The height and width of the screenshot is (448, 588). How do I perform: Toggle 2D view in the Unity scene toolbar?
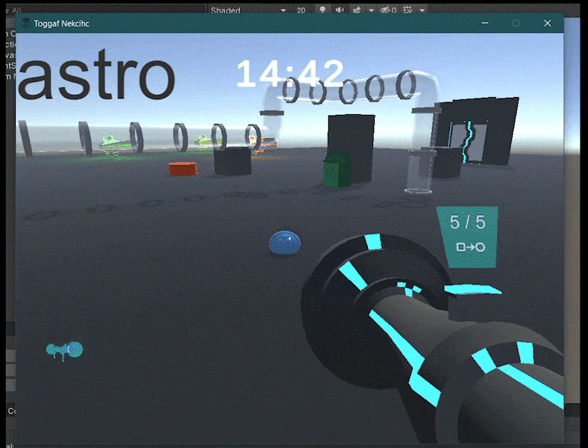301,10
